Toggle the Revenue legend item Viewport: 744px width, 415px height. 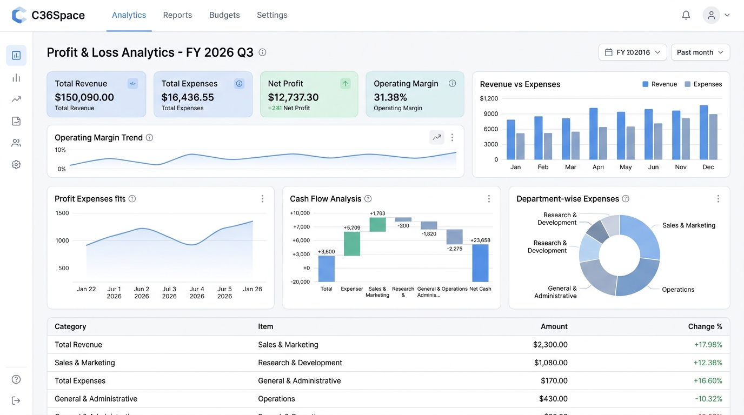click(660, 84)
